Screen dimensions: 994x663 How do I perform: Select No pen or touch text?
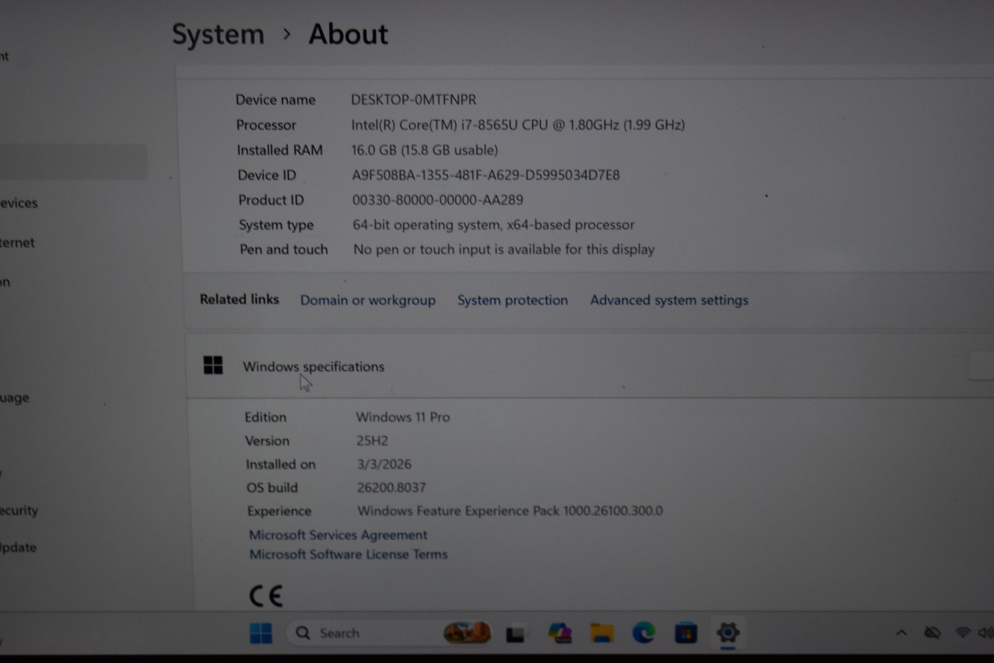tap(504, 250)
